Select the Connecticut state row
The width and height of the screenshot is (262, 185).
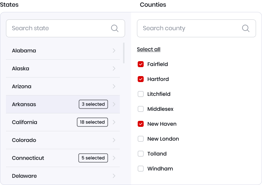(x=63, y=158)
